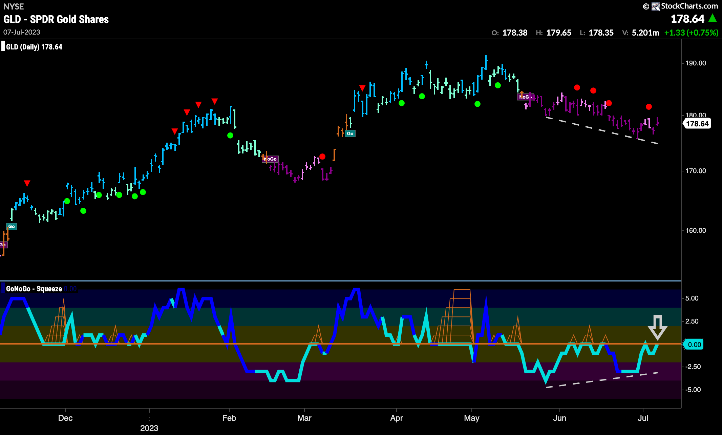Click the Volume value 5.201m

[645, 33]
